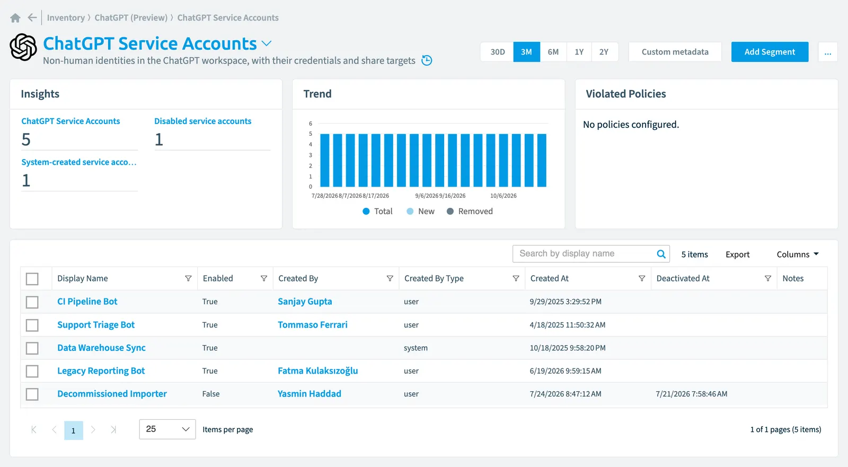Open the items per page dropdown

(x=167, y=429)
